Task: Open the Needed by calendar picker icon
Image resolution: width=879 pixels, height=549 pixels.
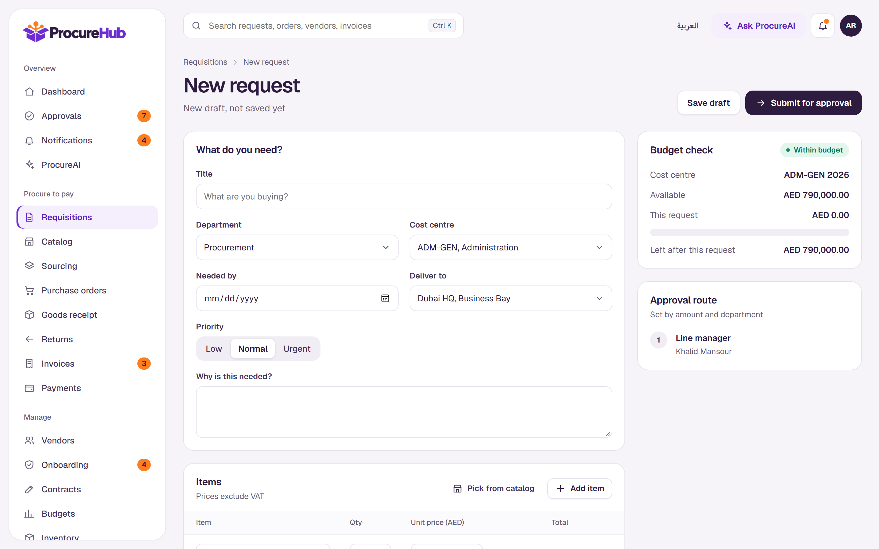Action: (x=385, y=298)
